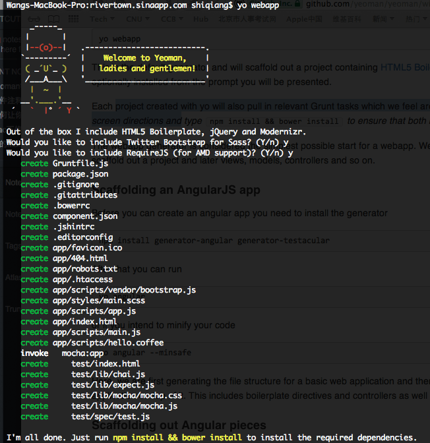Screen dimensions: 430x443
Task: Click the lock icon in browser address bar
Action: tap(297, 4)
